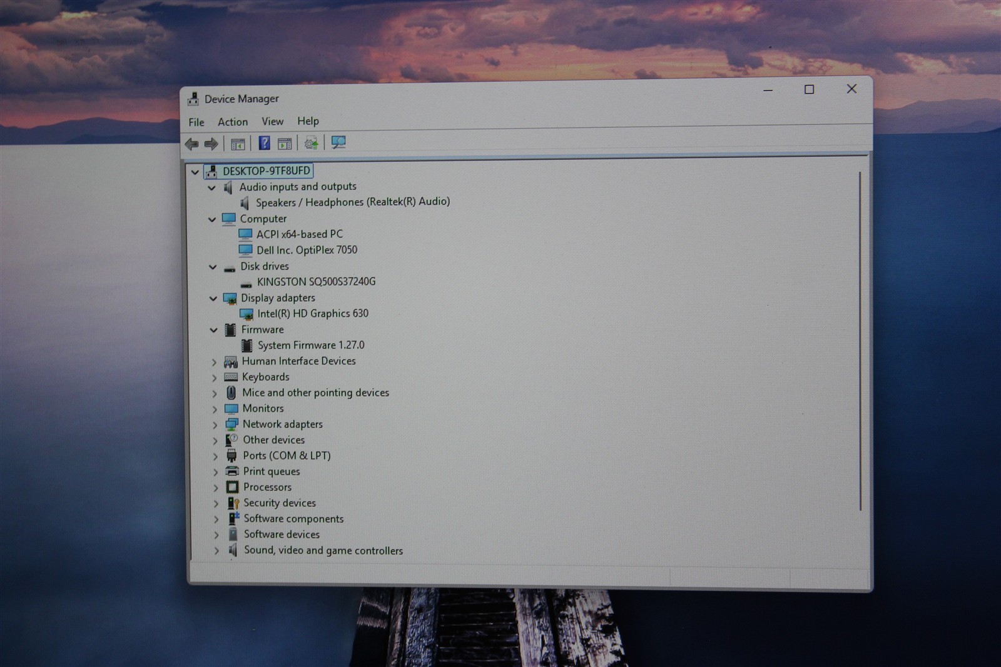Expand Sound, video and game controllers
Image resolution: width=1001 pixels, height=667 pixels.
216,551
